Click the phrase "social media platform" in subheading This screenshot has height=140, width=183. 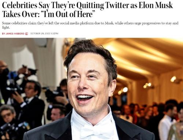[71, 23]
